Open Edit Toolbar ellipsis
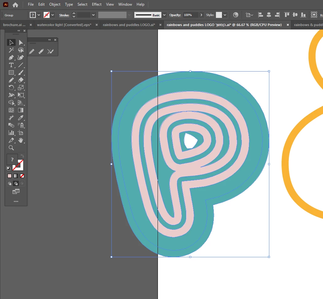 (x=16, y=201)
